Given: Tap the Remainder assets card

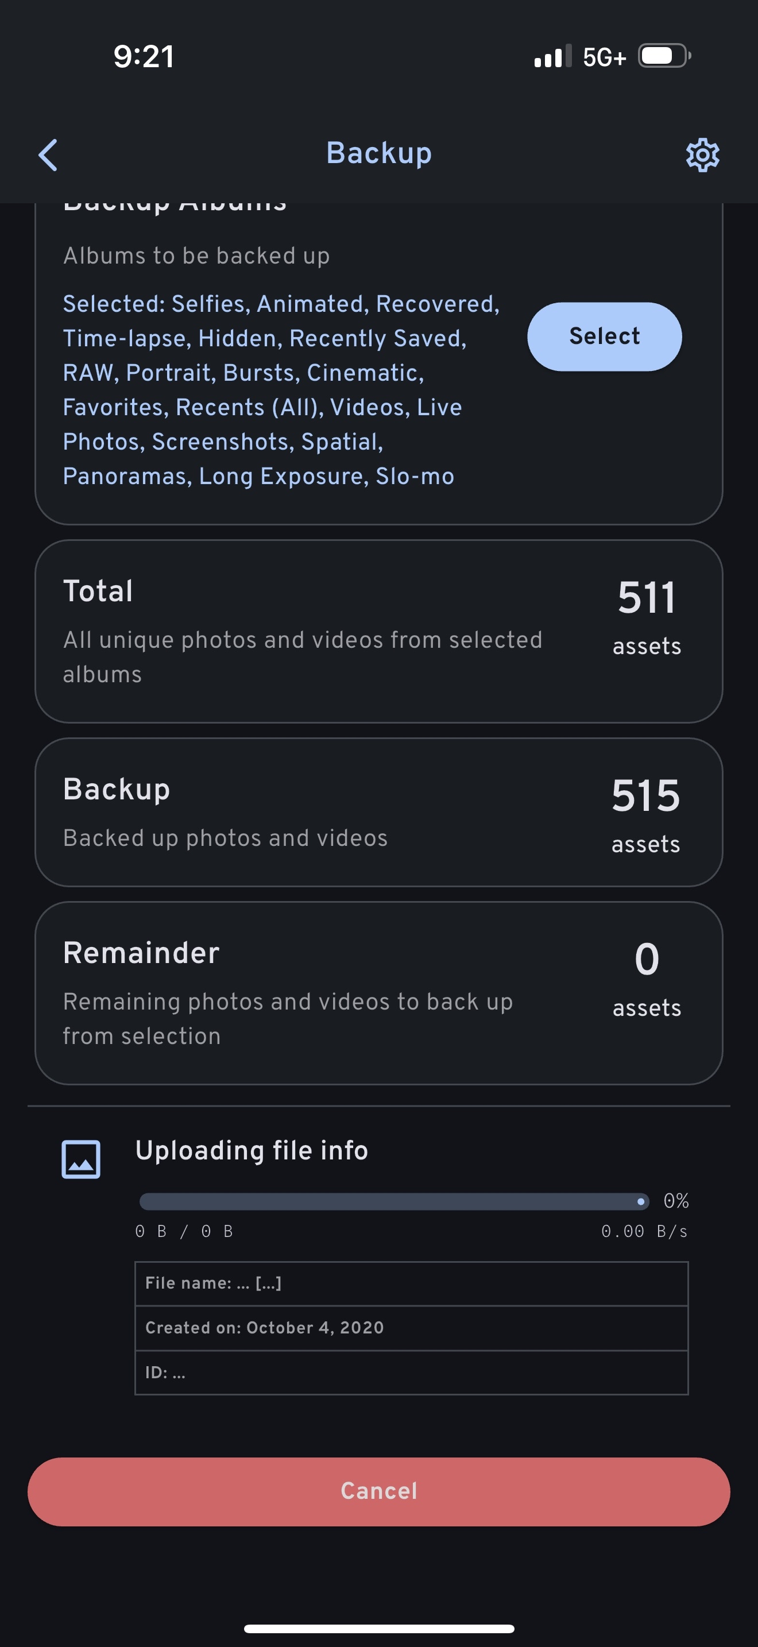Looking at the screenshot, I should (x=378, y=993).
